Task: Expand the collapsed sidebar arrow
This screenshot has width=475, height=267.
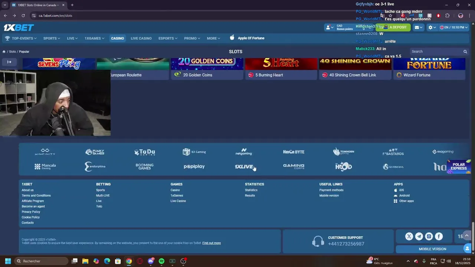Action: (x=9, y=62)
